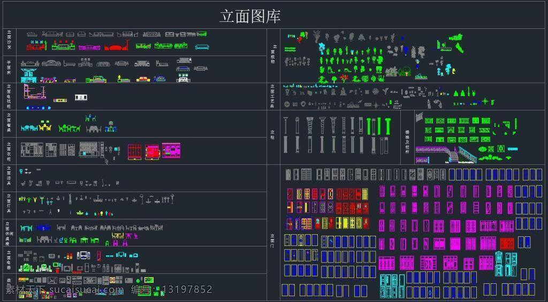This screenshot has height=302, width=548.
Task: Pick the pink TV wall unit block
Action: click(34, 92)
